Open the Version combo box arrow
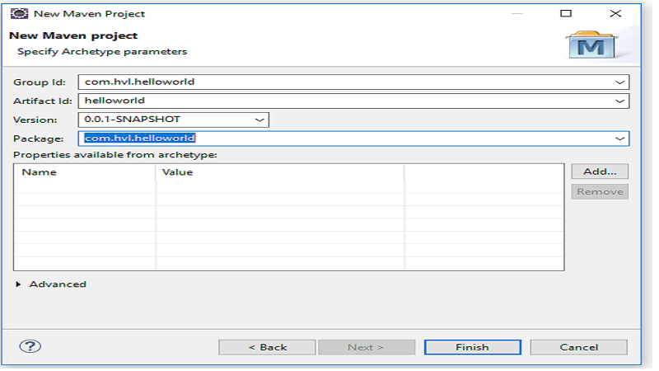The image size is (659, 371). coord(259,120)
